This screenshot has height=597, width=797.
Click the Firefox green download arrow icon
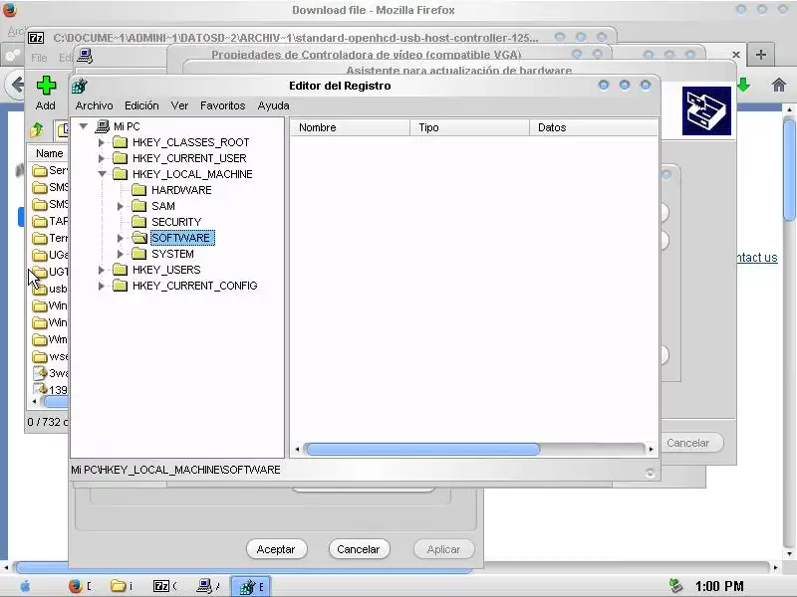tap(743, 85)
